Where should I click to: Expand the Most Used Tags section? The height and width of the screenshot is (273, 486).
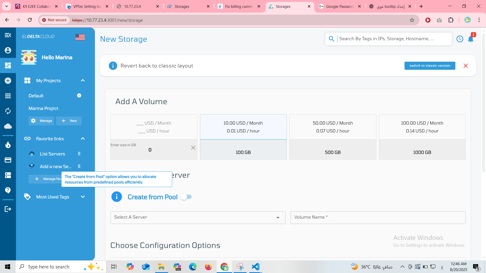[83, 197]
